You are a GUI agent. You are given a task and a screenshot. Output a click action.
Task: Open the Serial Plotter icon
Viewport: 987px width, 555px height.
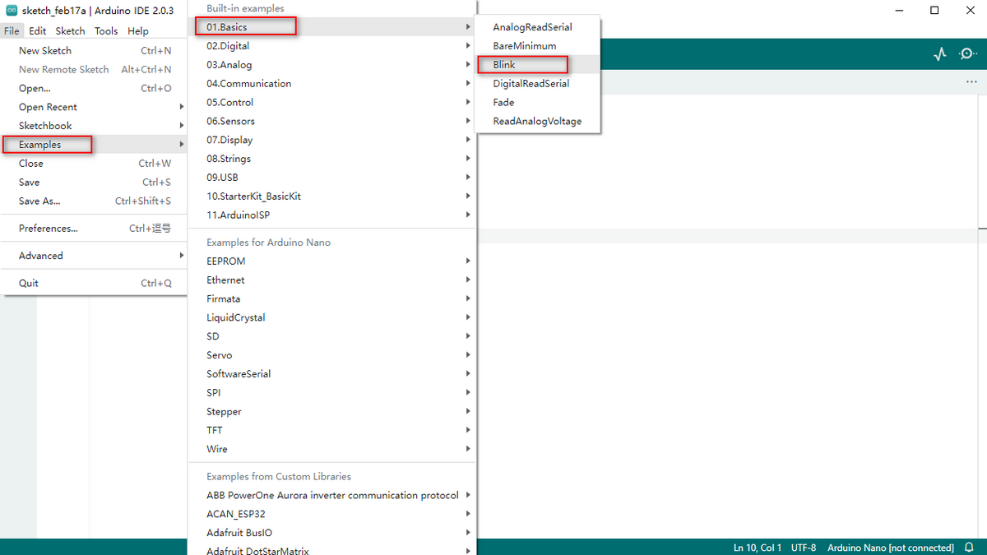pos(940,54)
